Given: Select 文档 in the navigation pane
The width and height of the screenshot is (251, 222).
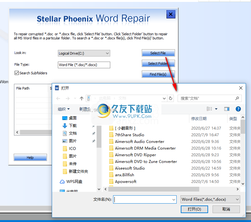Looking at the screenshot, I should (73, 133).
